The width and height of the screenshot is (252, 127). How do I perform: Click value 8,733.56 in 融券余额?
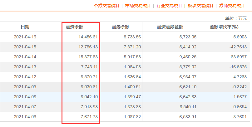132,37
